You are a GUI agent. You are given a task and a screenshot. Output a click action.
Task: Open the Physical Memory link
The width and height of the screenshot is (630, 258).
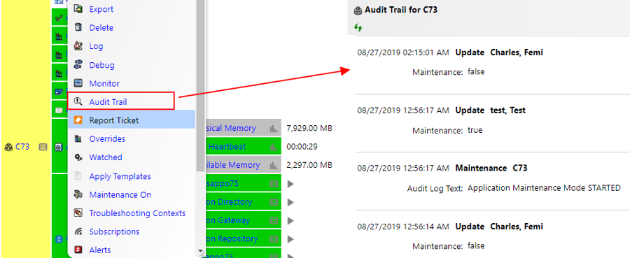(x=230, y=128)
